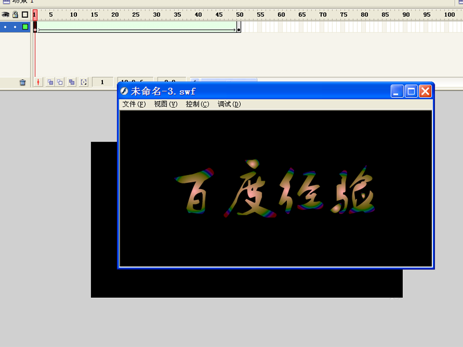Click the red playhead at frame 1
The width and height of the screenshot is (463, 347).
point(35,15)
